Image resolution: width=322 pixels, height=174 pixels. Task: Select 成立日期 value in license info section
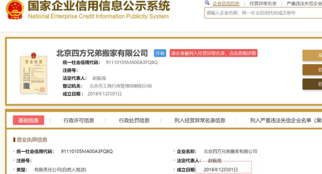[x=220, y=170]
